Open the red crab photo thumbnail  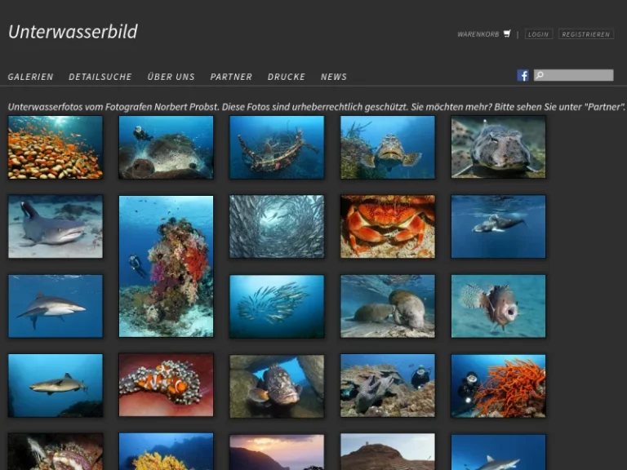click(x=387, y=226)
